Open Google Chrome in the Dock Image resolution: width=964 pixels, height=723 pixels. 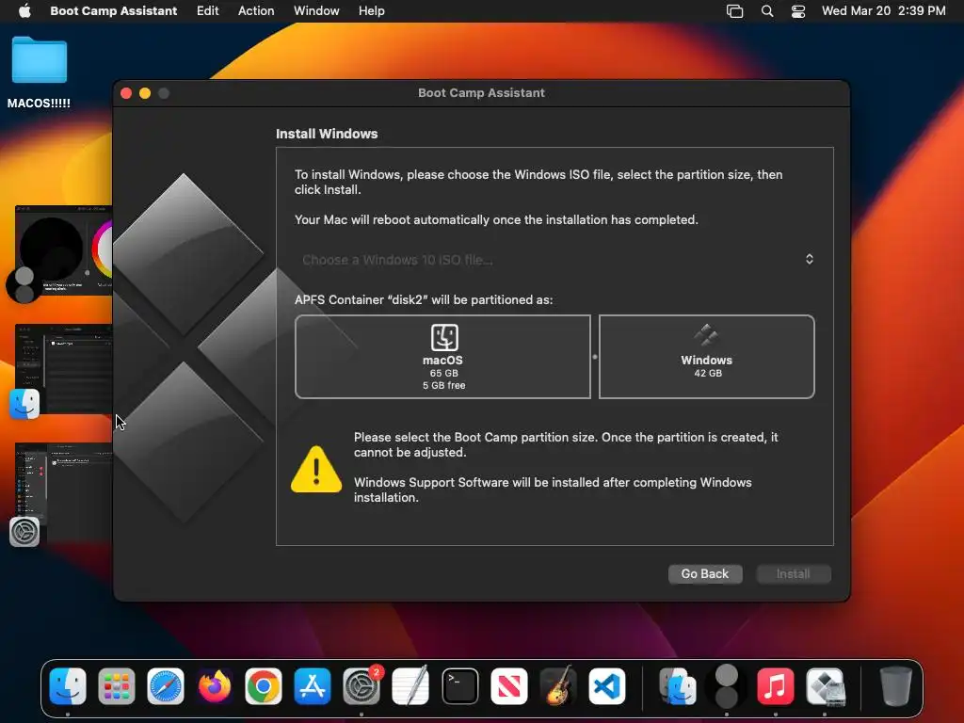click(264, 685)
